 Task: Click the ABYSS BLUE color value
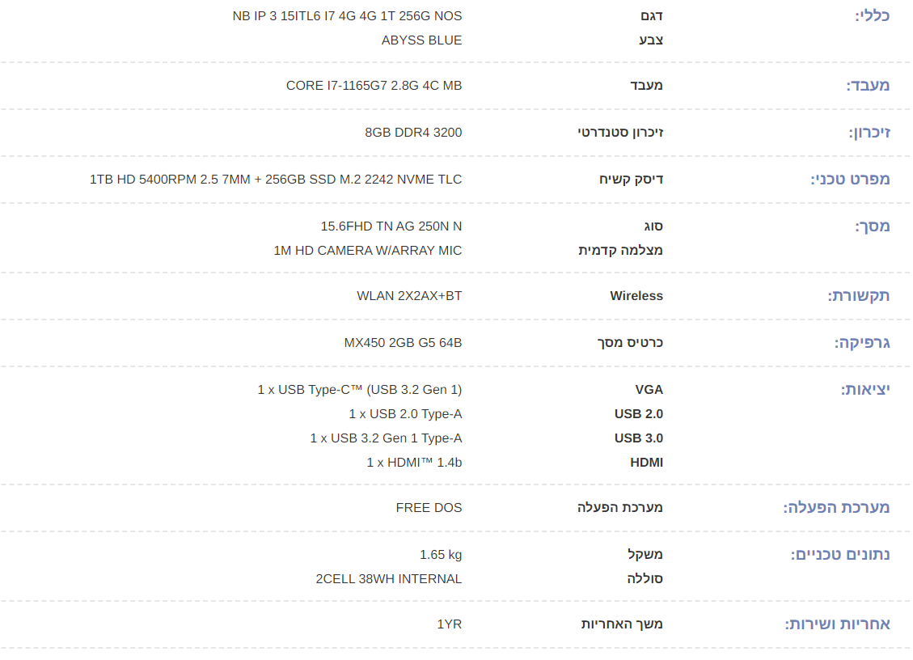[x=421, y=40]
